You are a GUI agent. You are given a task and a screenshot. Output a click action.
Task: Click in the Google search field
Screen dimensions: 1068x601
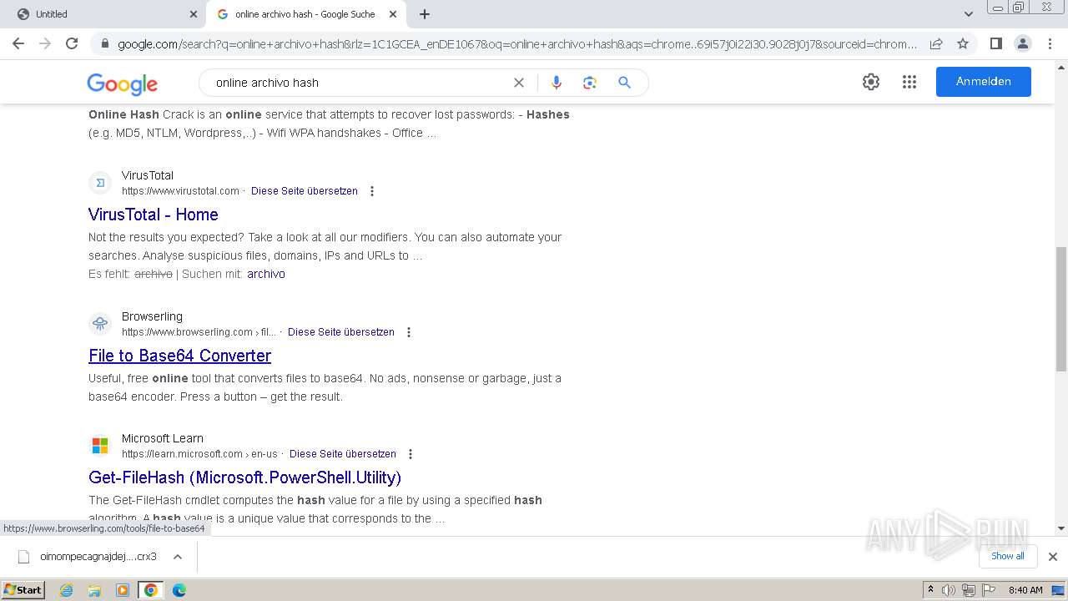[x=359, y=83]
